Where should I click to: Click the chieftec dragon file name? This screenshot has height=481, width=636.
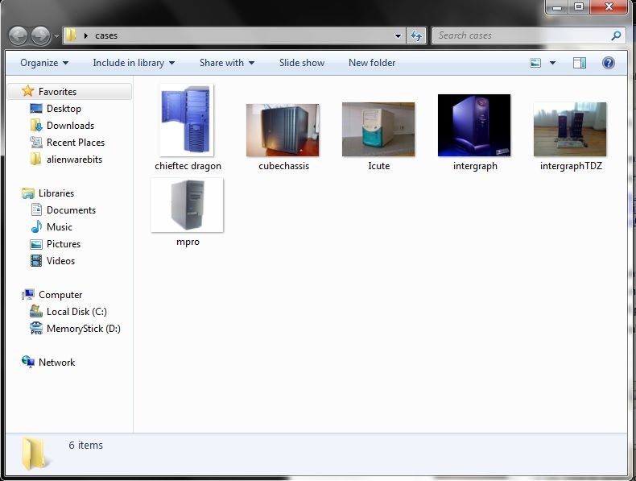pos(188,166)
